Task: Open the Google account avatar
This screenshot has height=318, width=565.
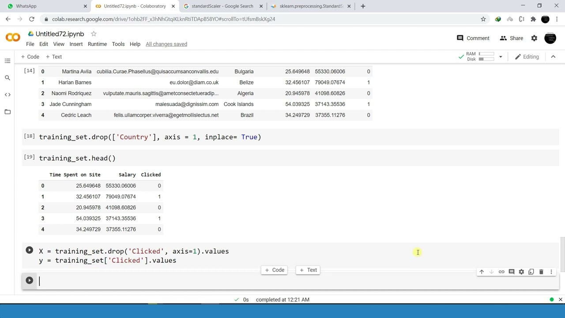Action: click(x=550, y=38)
